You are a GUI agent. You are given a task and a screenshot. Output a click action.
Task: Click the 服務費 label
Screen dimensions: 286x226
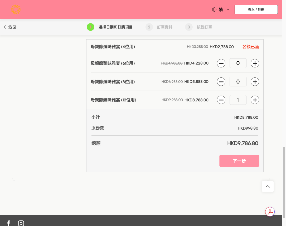98,128
